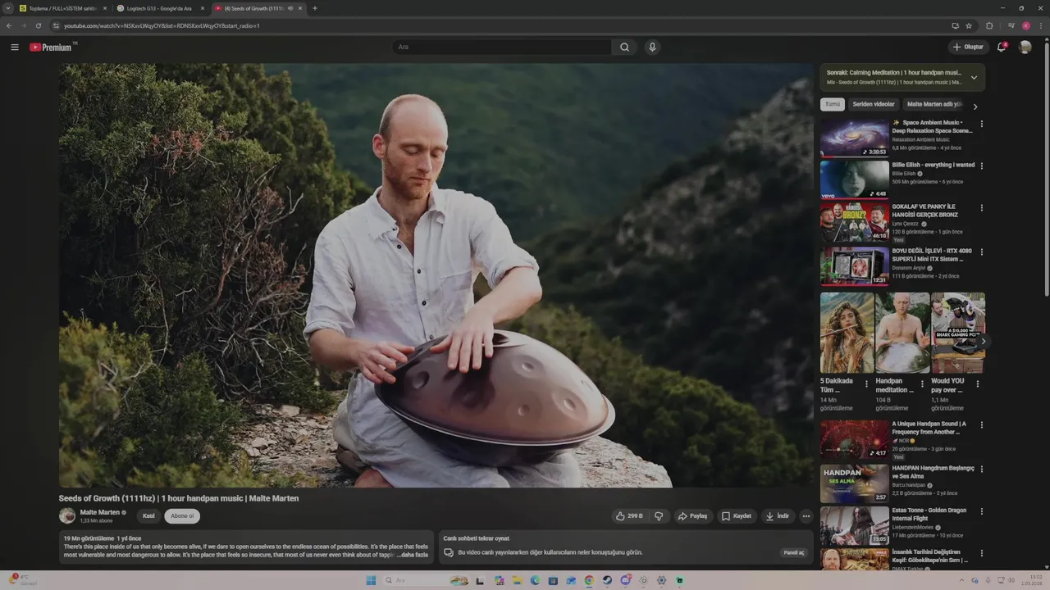Screen dimensions: 1050x590
Task: Expand description with daha fazla
Action: [413, 555]
